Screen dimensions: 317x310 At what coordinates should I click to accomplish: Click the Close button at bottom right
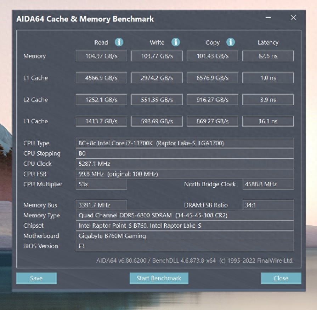click(x=281, y=278)
